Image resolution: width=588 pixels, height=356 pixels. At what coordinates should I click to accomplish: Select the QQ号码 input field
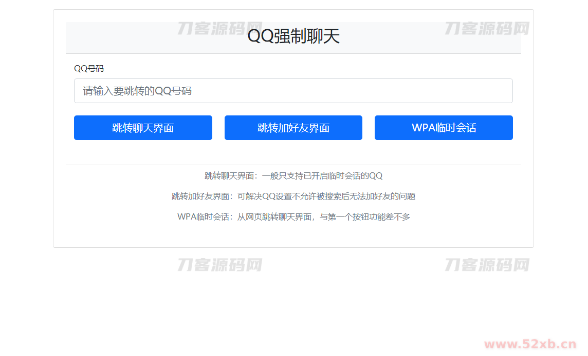pos(293,90)
